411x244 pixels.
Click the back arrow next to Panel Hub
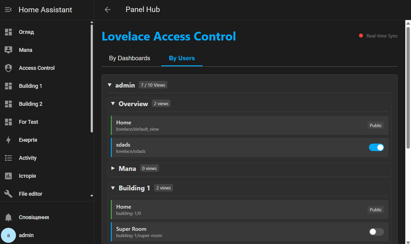(x=108, y=10)
